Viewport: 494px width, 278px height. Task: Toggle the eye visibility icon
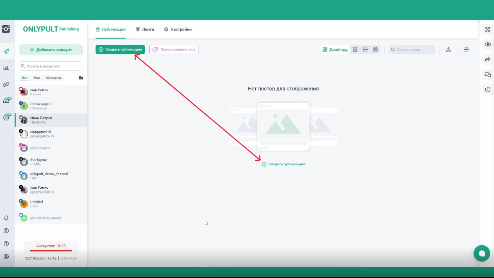(487, 44)
